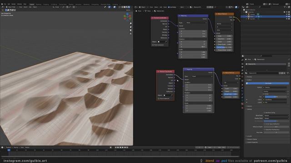Open the Modifiers wrench properties tab
The width and height of the screenshot is (291, 163).
(242, 88)
